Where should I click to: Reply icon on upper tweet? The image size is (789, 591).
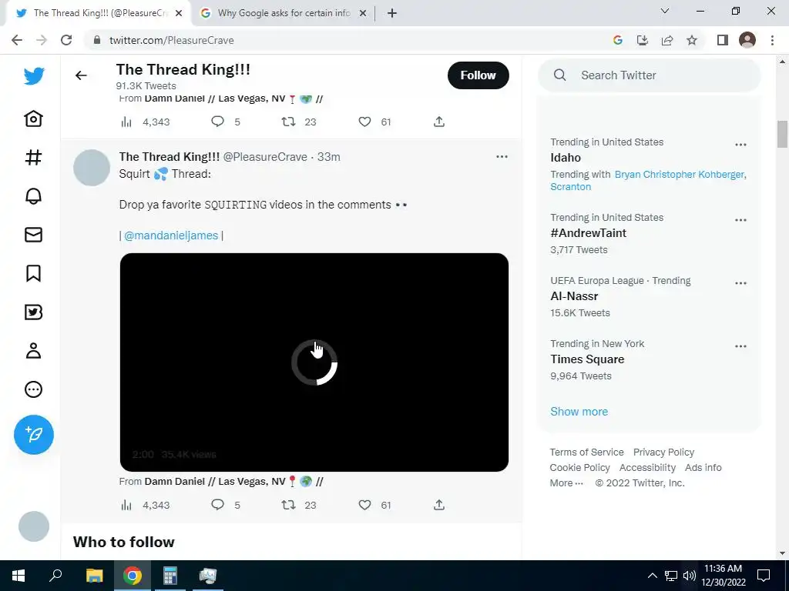click(217, 122)
